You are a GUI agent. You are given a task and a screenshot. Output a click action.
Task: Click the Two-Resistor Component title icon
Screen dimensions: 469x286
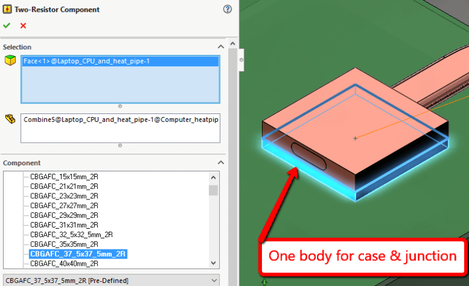tap(7, 10)
